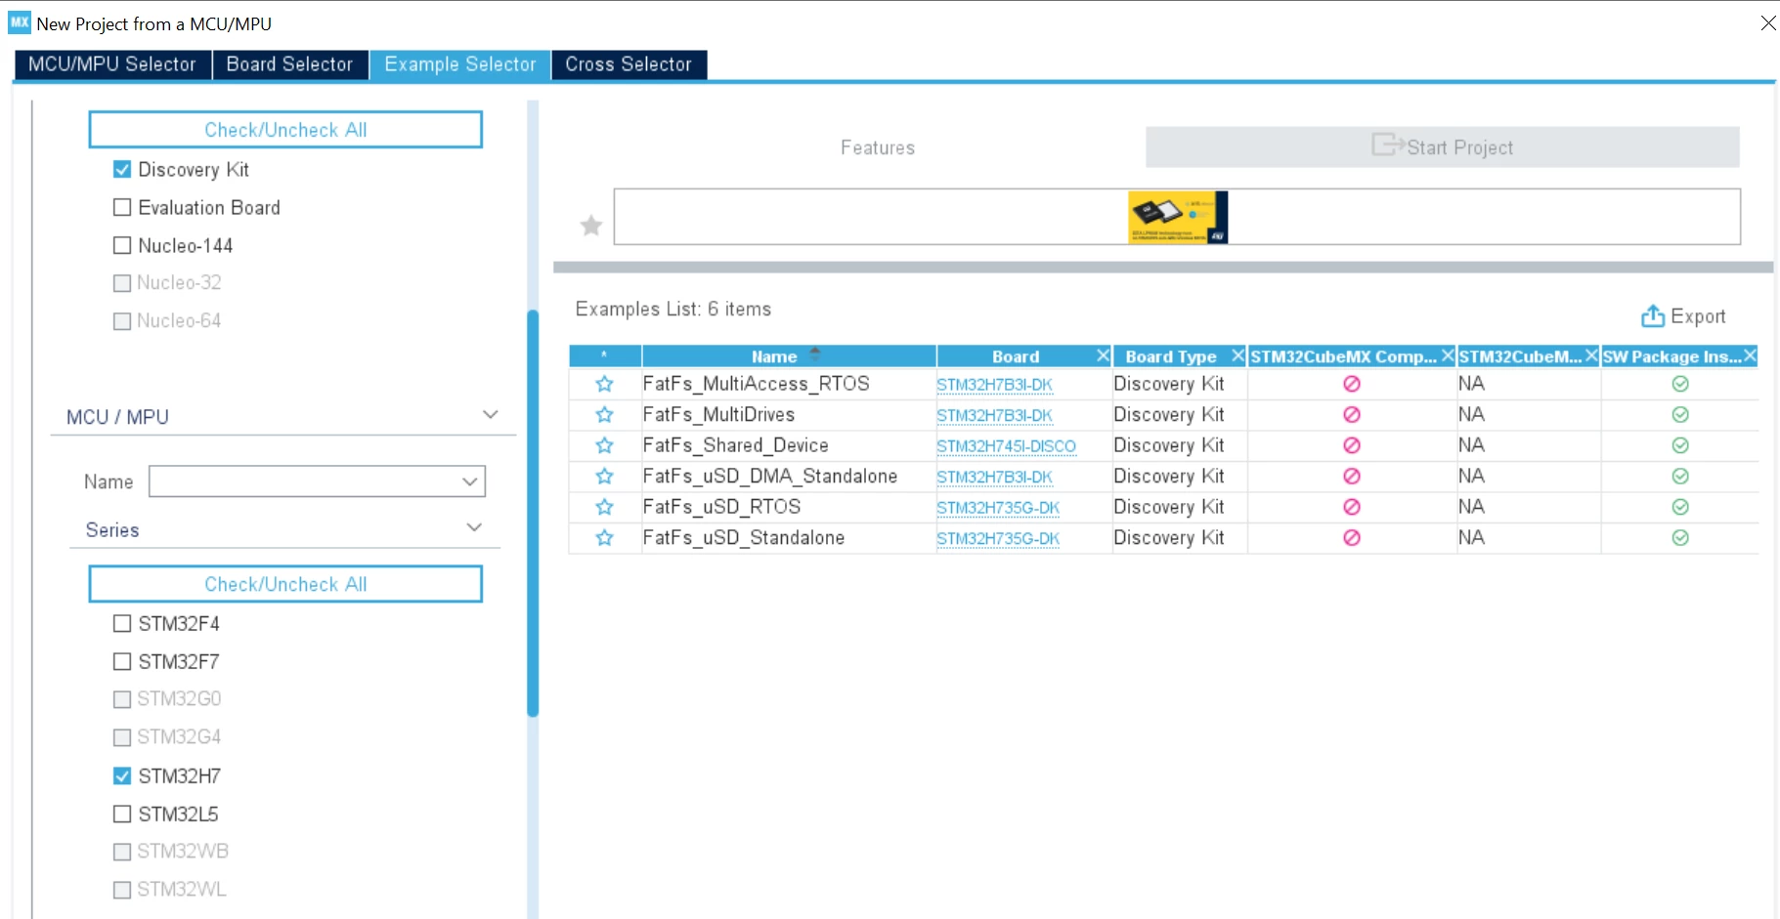The image size is (1780, 919).
Task: Click package installed checkmark for FatFs_MultiAccess_RTOS
Action: tap(1680, 384)
